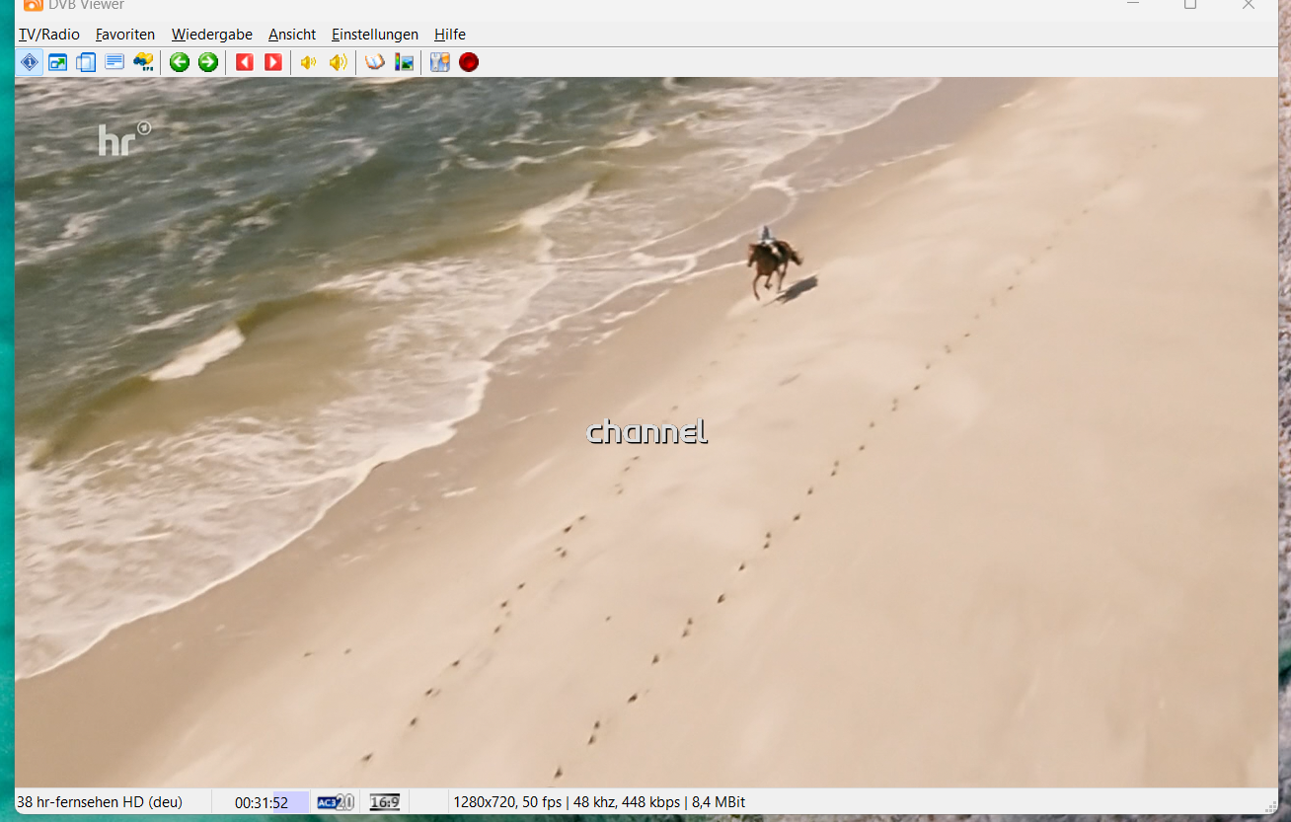Open the teletext window icon
The width and height of the screenshot is (1291, 822).
click(114, 62)
